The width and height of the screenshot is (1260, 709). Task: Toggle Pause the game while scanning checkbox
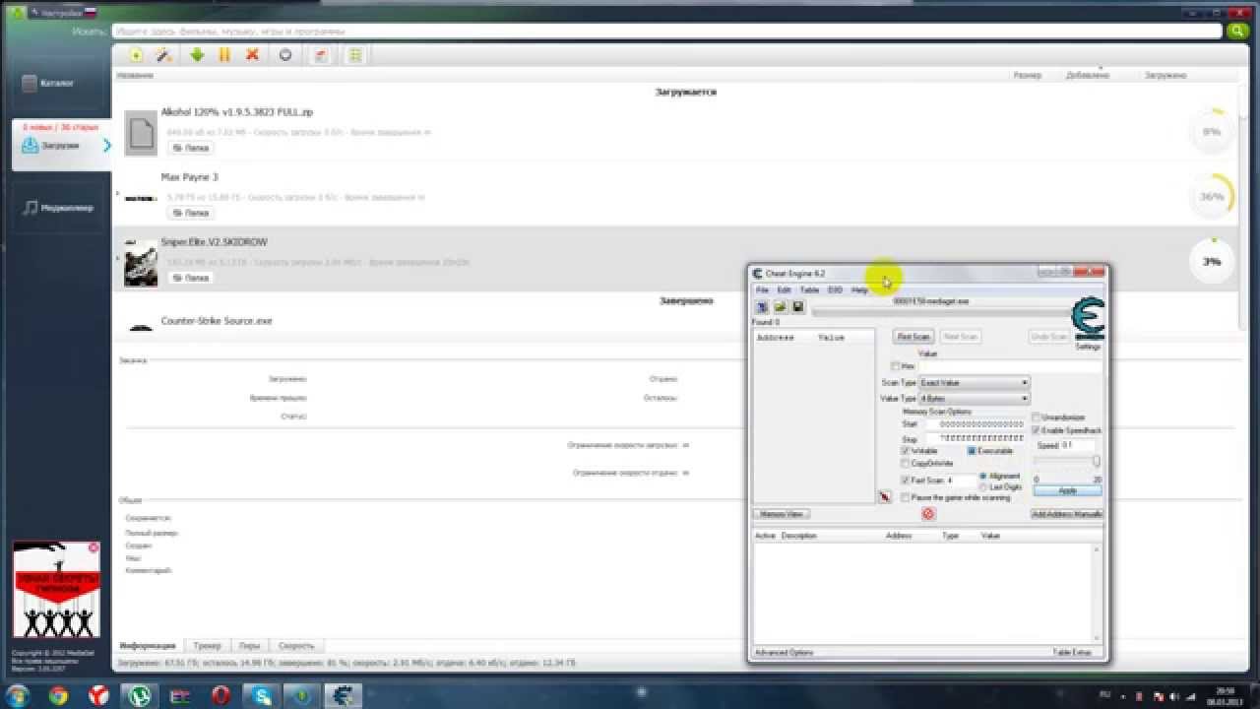point(906,498)
